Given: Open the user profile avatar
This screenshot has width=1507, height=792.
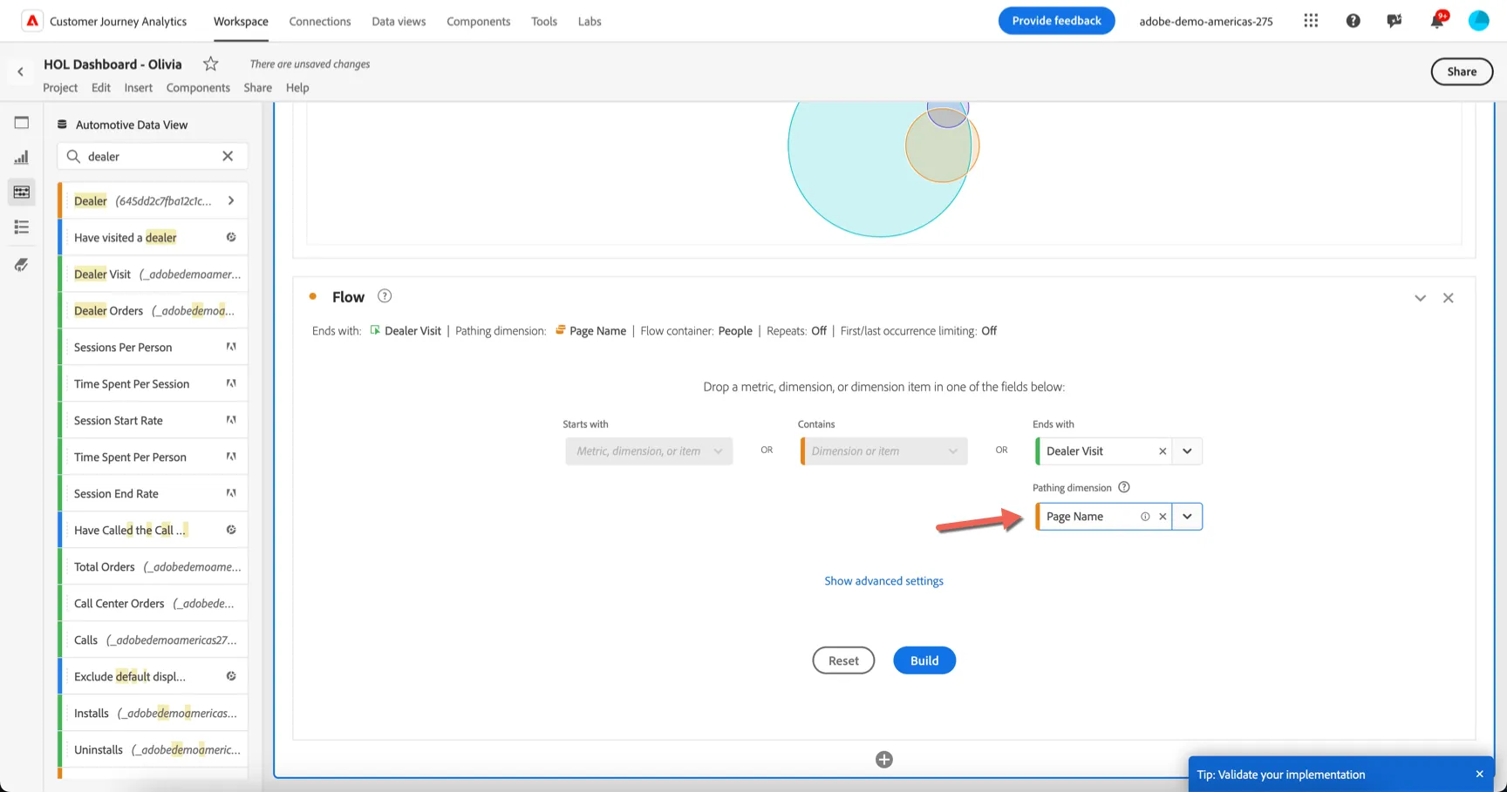Looking at the screenshot, I should [1479, 21].
